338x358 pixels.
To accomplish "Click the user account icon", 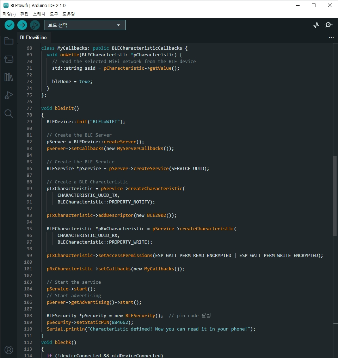I will coord(9,350).
